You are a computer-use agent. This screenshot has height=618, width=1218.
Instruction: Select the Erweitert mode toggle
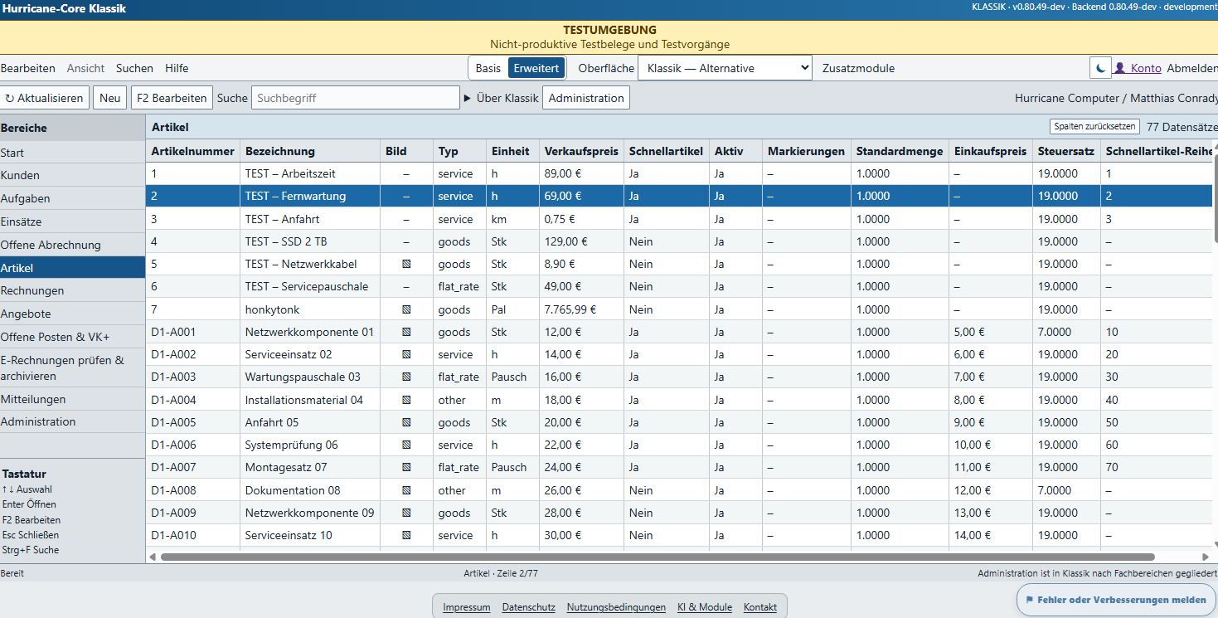(536, 68)
